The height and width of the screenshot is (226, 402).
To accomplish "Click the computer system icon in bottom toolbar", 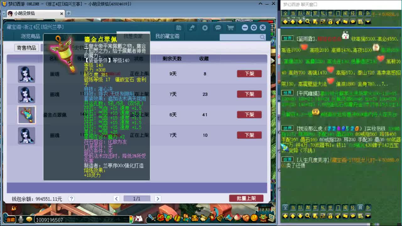I will (271, 218).
